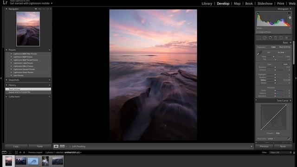Open the white balance As Shot dropdown

coord(281,52)
